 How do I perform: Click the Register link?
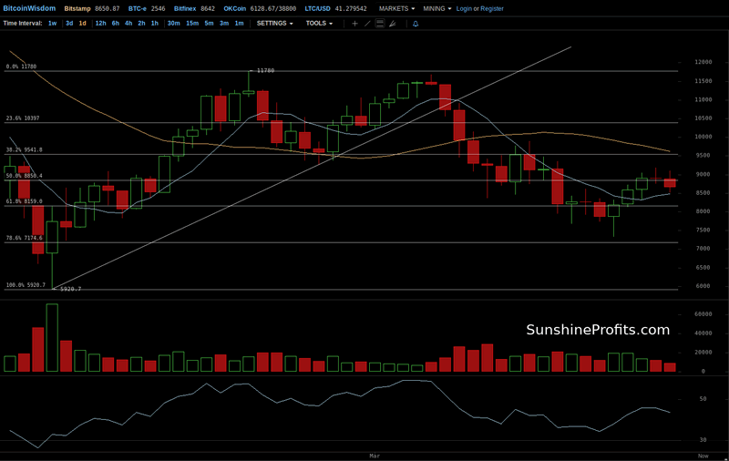[492, 8]
